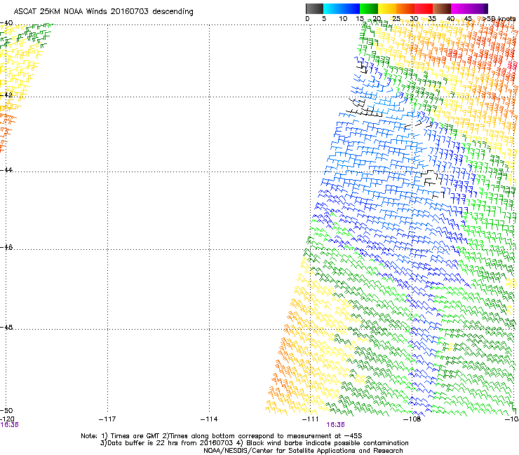
Task: Click the blue 5-15 knots legend segment
Action: click(x=342, y=8)
